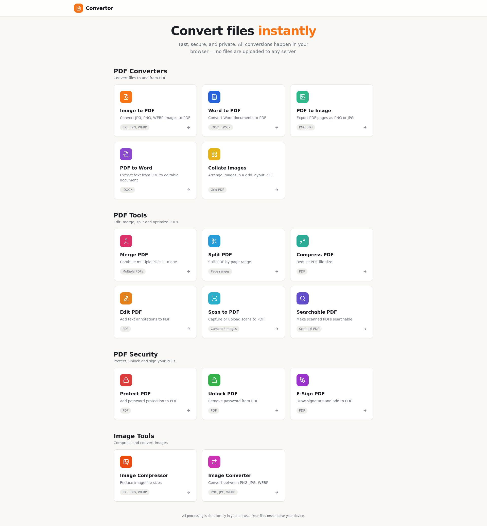Open the Scan to PDF scanner icon
The width and height of the screenshot is (487, 526).
(x=214, y=298)
